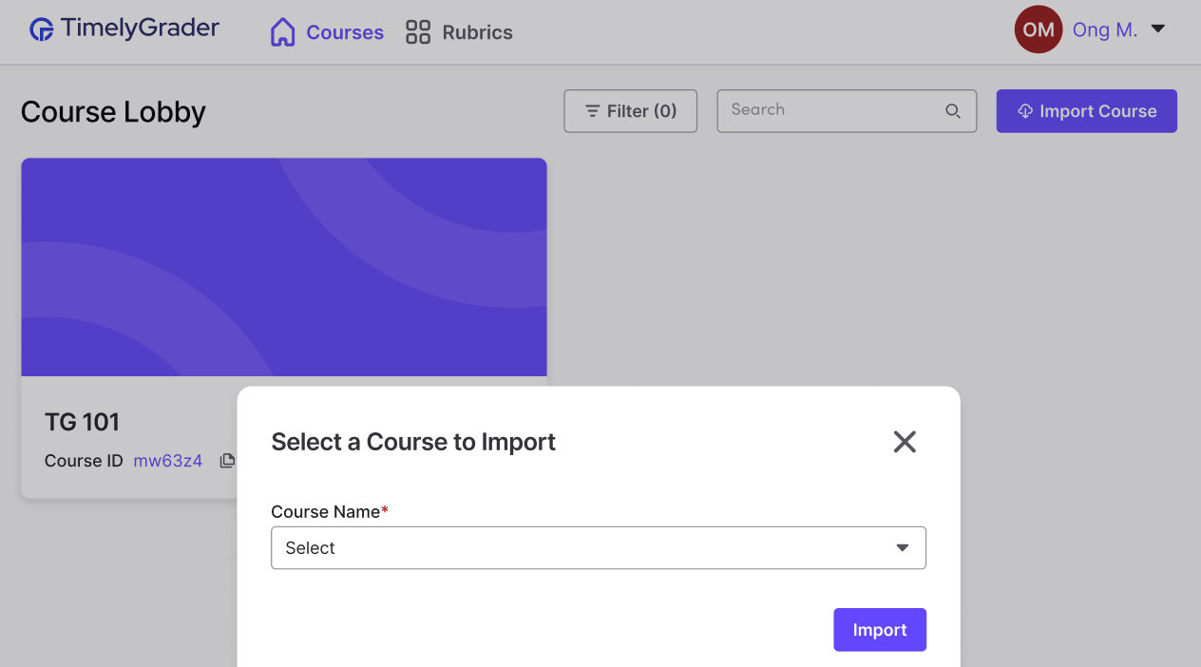Click the filter lines icon
The height and width of the screenshot is (667, 1201).
592,111
